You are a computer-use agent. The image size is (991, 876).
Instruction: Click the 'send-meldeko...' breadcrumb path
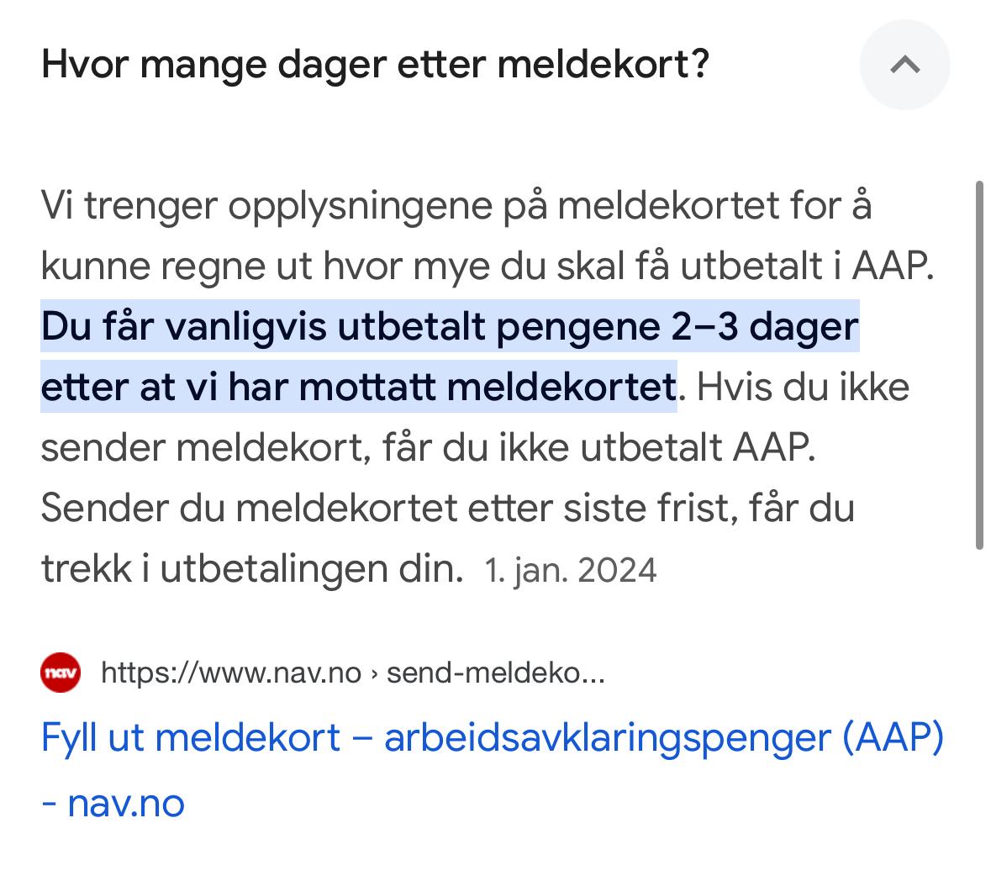click(496, 673)
